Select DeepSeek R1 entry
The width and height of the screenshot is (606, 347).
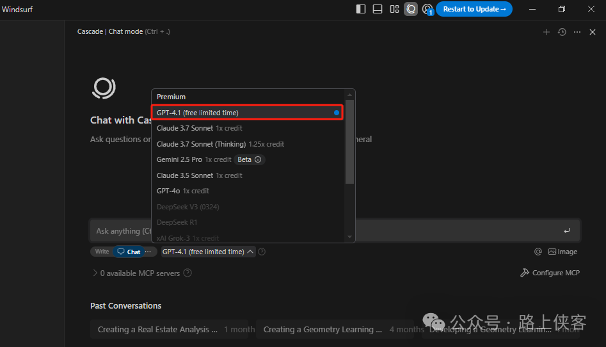click(248, 222)
